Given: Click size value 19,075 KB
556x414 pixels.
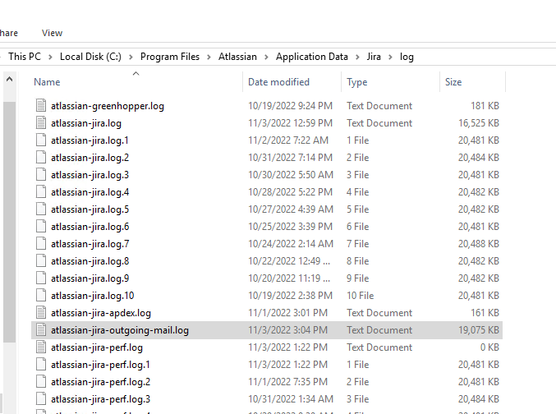Looking at the screenshot, I should click(x=479, y=330).
